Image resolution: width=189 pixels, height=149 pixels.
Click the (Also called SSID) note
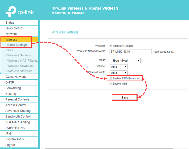[x=163, y=52]
